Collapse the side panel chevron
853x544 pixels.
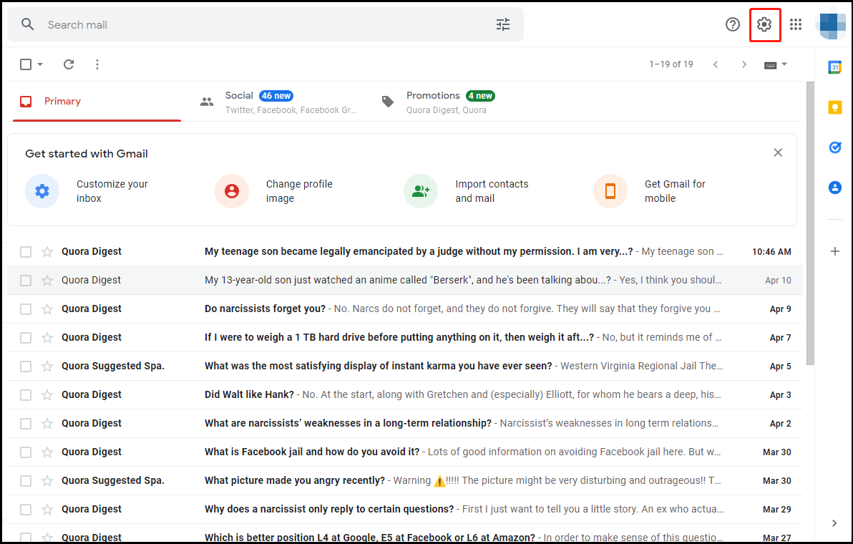click(834, 523)
